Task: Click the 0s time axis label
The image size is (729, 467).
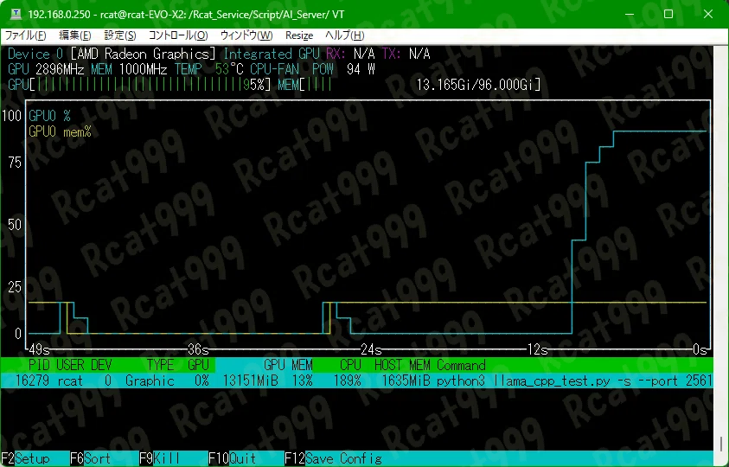Action: (700, 349)
